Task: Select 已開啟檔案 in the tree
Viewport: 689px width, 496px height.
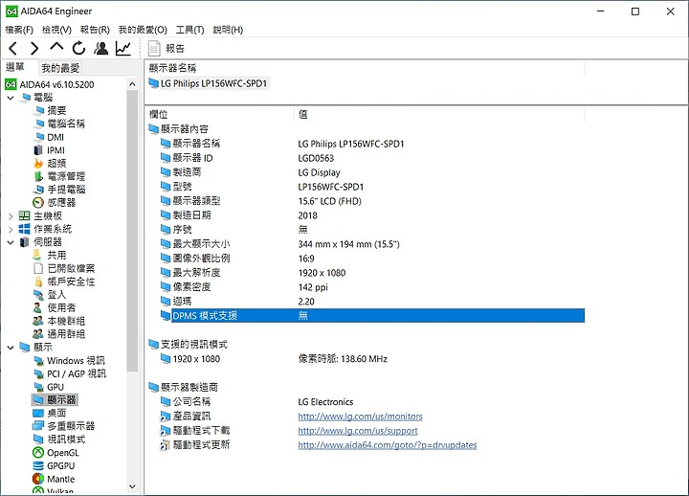Action: (64, 268)
